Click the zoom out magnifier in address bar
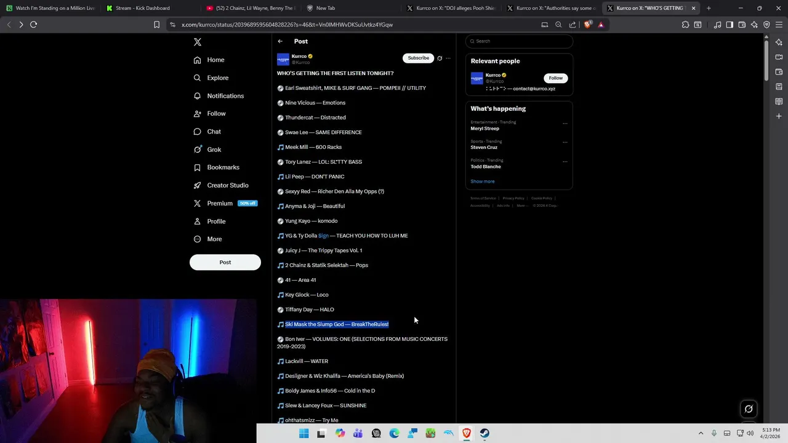The height and width of the screenshot is (443, 788). (558, 25)
